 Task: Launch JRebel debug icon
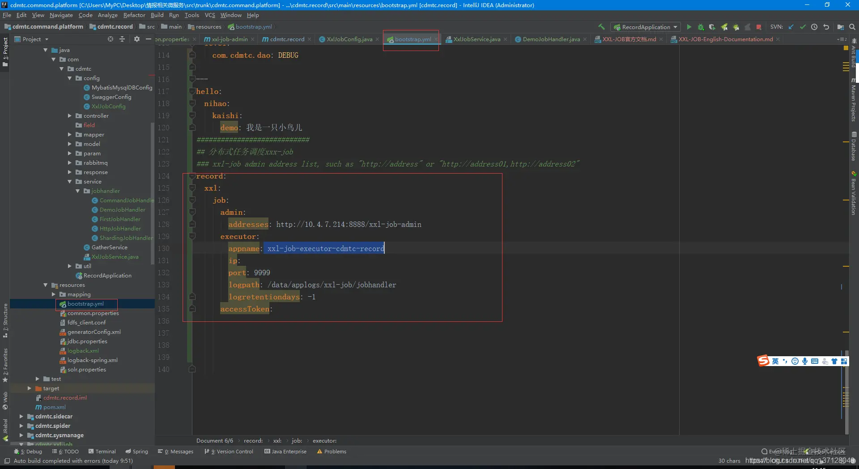tap(736, 27)
